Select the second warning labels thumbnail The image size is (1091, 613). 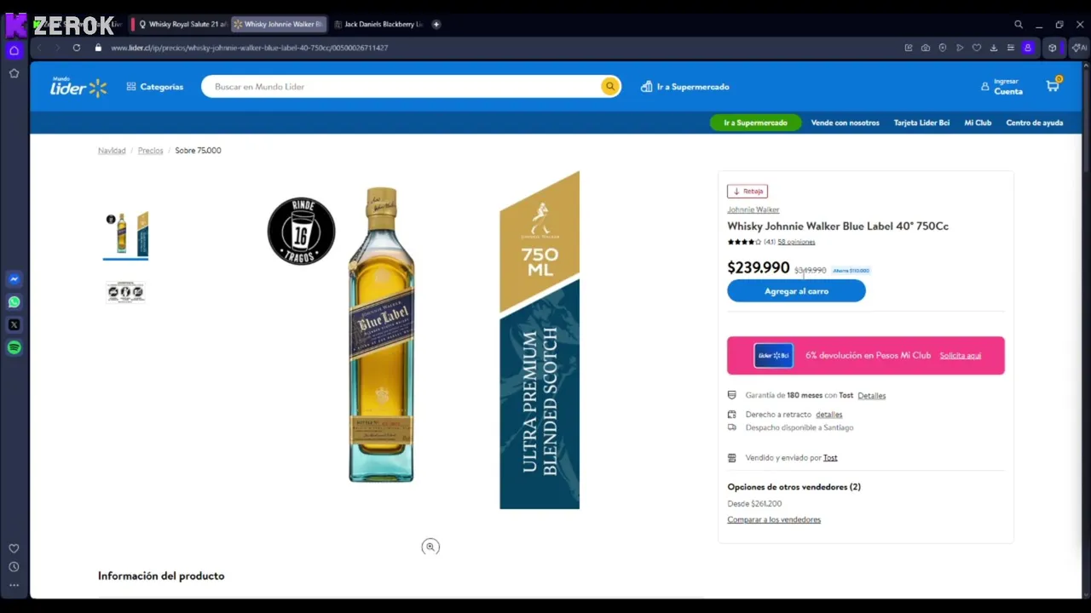click(125, 292)
